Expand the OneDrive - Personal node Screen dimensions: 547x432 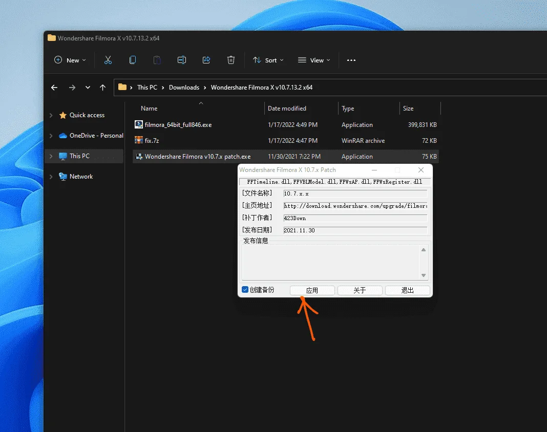click(x=51, y=136)
